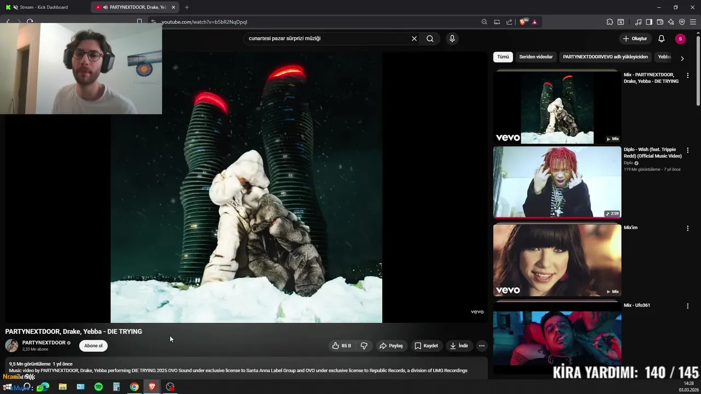Open the Brave Wallet icon
The width and height of the screenshot is (701, 394).
pyautogui.click(x=660, y=22)
